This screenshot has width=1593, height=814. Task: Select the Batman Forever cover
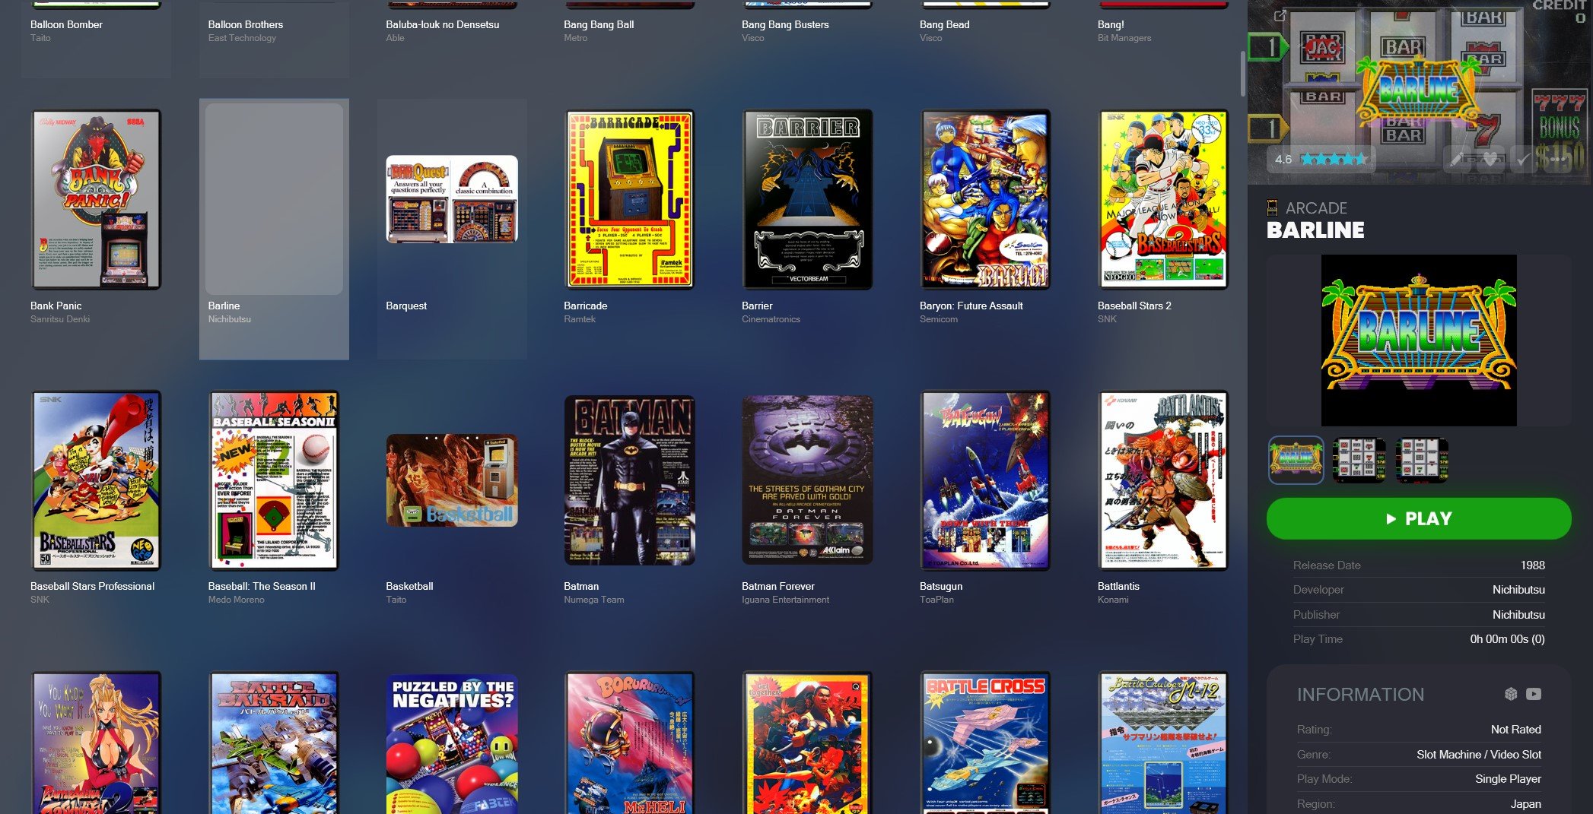(x=808, y=480)
